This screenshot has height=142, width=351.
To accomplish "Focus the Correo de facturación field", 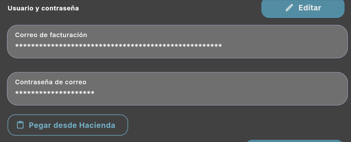I will [x=177, y=42].
